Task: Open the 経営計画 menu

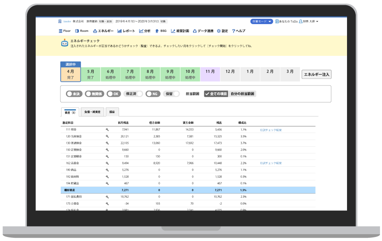Action: pyautogui.click(x=180, y=31)
